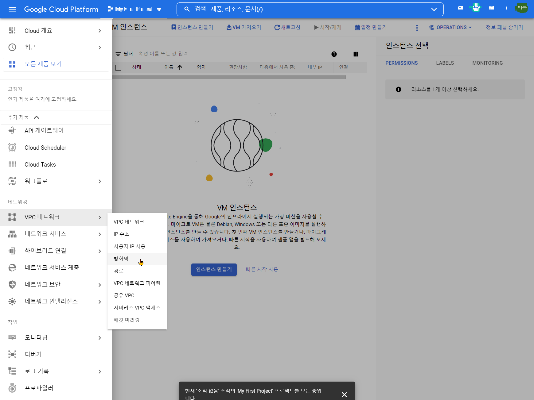The height and width of the screenshot is (400, 534).
Task: Select 패킷 미러링 menu item
Action: 137,320
